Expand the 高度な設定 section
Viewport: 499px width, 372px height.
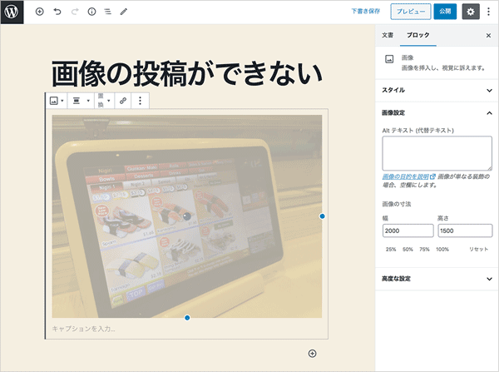(x=437, y=279)
